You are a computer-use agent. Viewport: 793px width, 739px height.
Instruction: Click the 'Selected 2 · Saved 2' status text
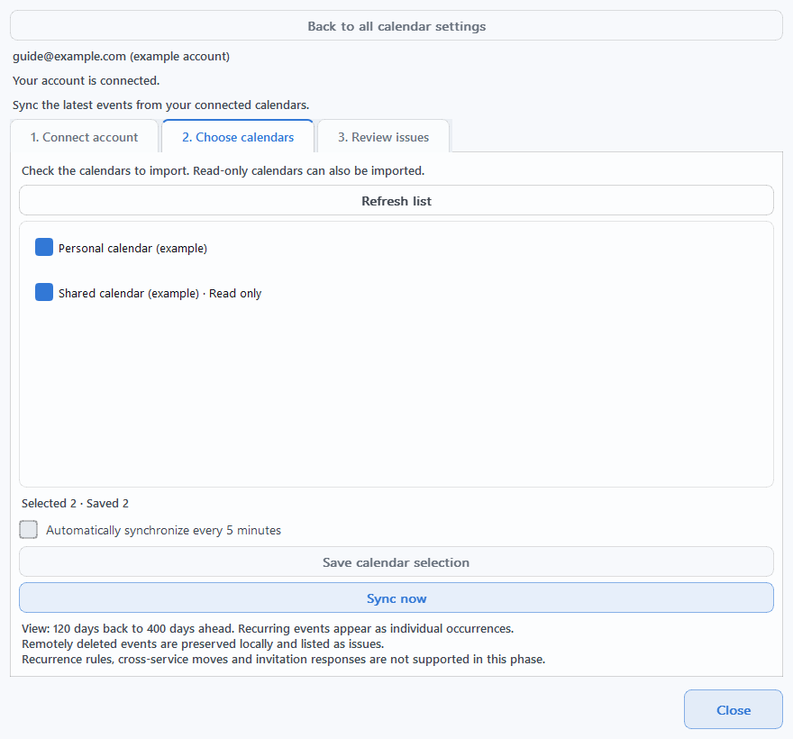click(76, 503)
